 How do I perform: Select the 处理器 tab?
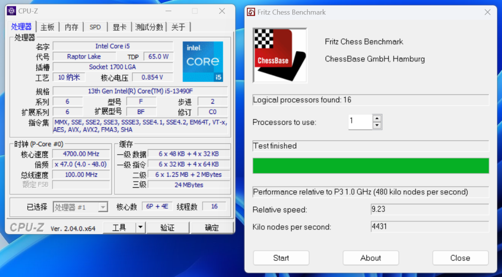(21, 27)
